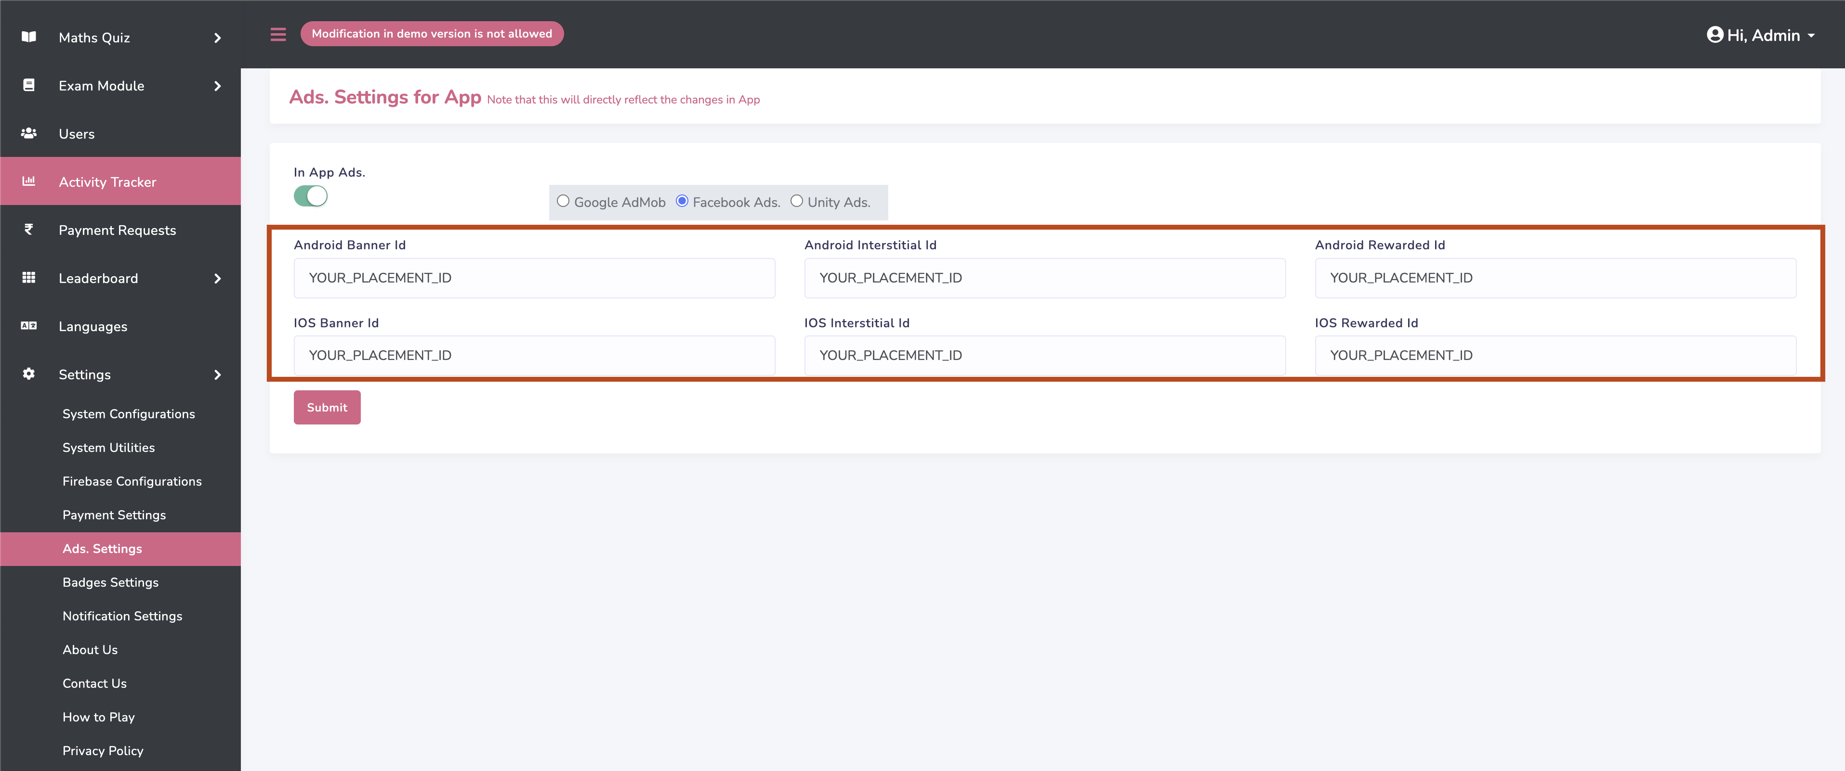Click the Languages translate icon

(x=28, y=326)
